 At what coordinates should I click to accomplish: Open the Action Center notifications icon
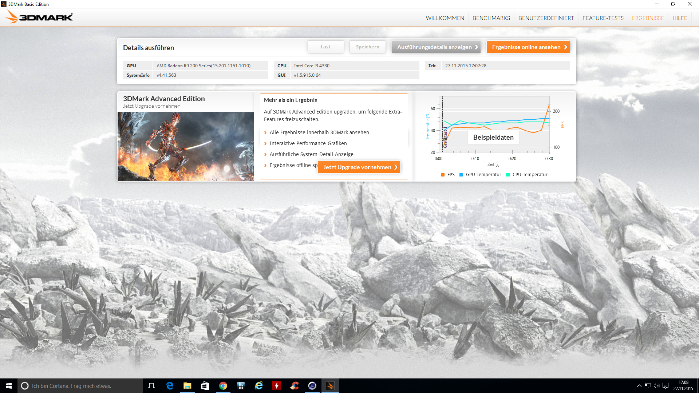click(666, 386)
